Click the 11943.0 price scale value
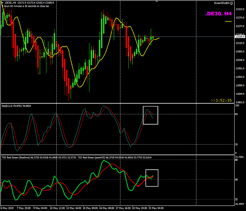The height and width of the screenshot is (211, 246). tap(240, 77)
